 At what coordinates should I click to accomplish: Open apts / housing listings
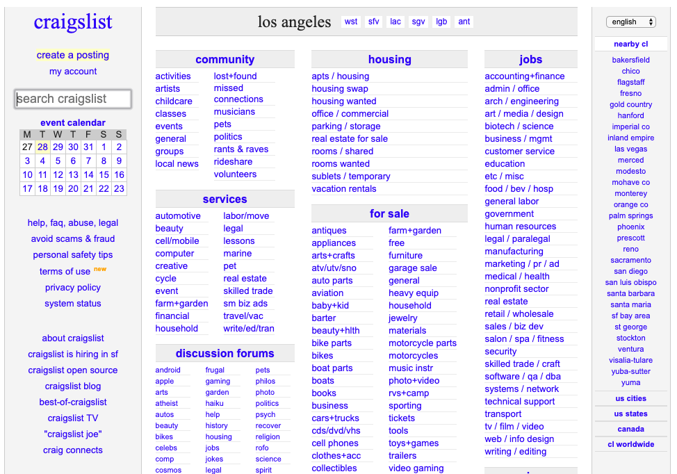340,76
